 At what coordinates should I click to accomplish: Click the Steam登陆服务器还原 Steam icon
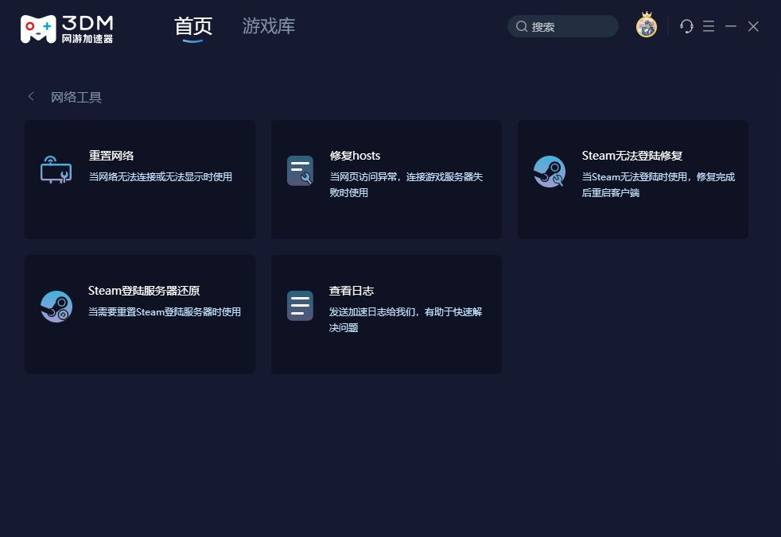tap(56, 307)
